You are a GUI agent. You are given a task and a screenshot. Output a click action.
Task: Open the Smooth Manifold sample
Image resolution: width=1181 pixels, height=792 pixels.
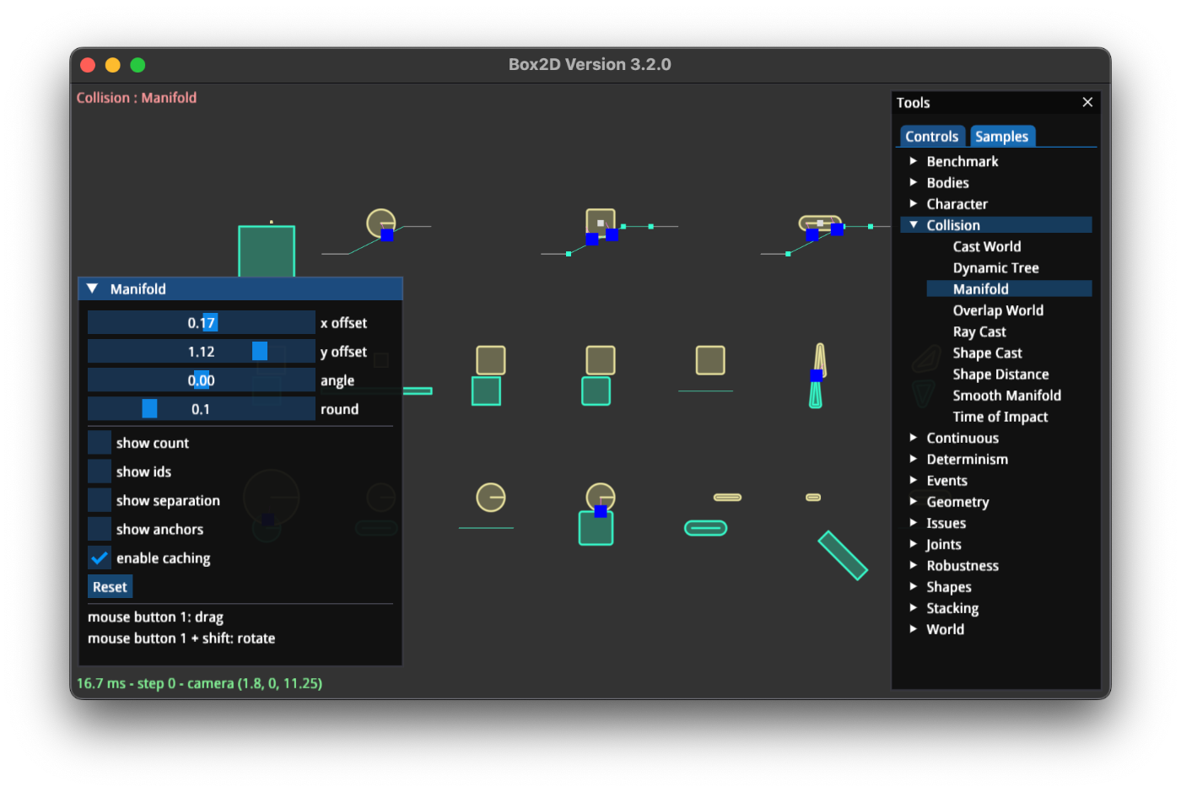click(1009, 395)
